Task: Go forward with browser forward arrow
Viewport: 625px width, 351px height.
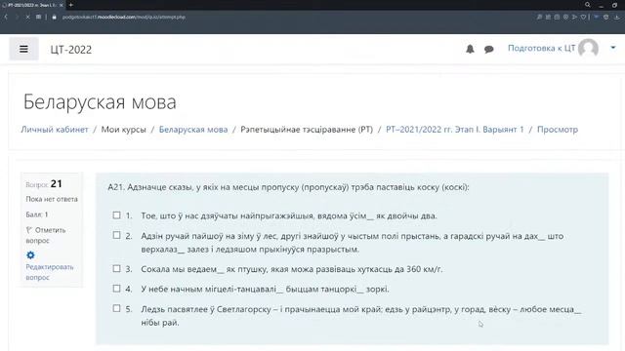Action: tap(17, 17)
